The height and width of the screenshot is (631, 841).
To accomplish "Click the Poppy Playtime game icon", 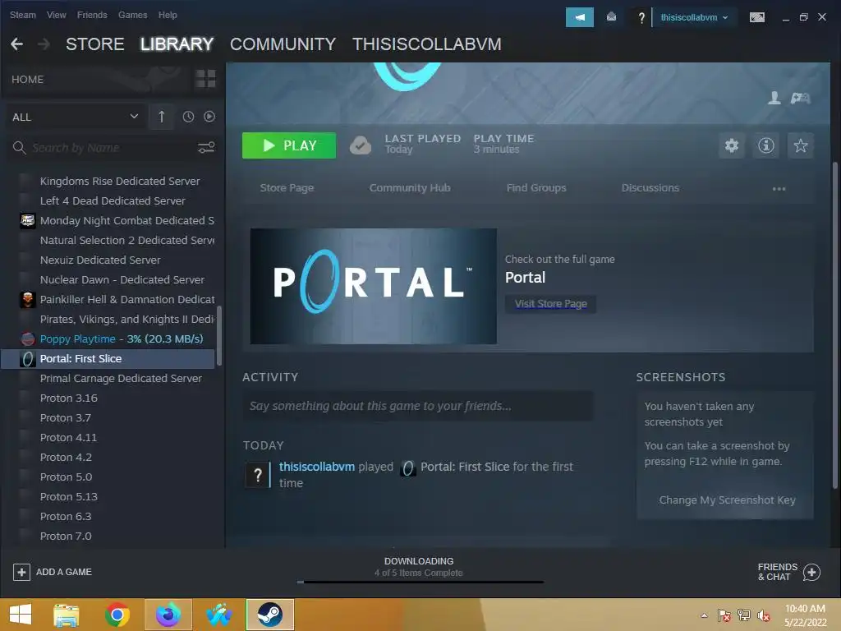I will click(x=27, y=339).
